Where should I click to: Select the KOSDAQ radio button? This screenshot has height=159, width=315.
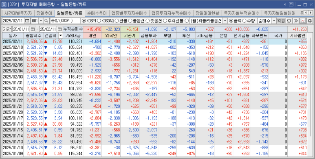[x=99, y=21]
